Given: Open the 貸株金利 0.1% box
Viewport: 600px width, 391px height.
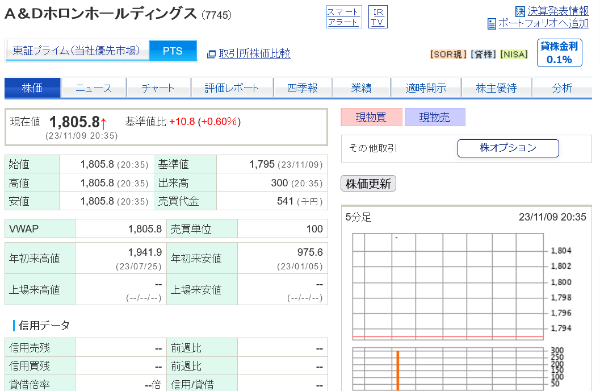Looking at the screenshot, I should coord(560,53).
